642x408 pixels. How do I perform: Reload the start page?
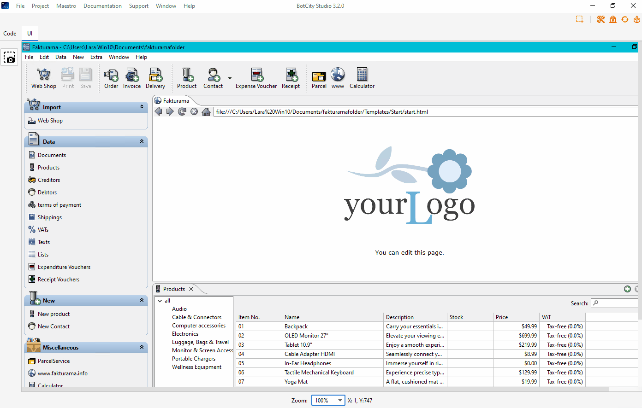coord(182,111)
